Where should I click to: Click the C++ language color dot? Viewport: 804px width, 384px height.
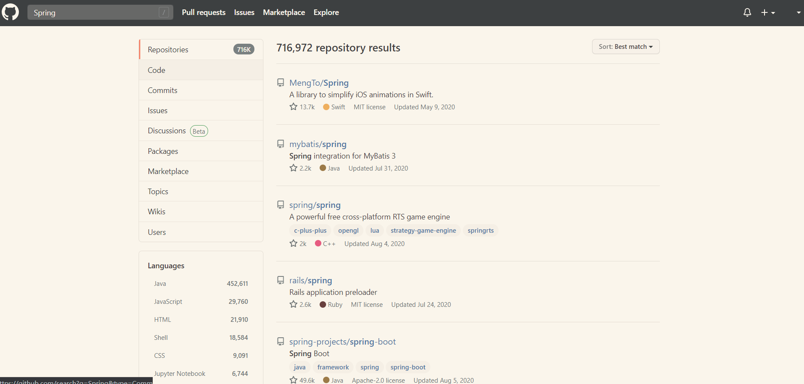pyautogui.click(x=318, y=243)
